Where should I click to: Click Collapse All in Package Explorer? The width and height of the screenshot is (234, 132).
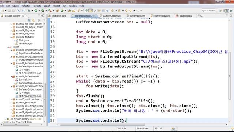29,20
